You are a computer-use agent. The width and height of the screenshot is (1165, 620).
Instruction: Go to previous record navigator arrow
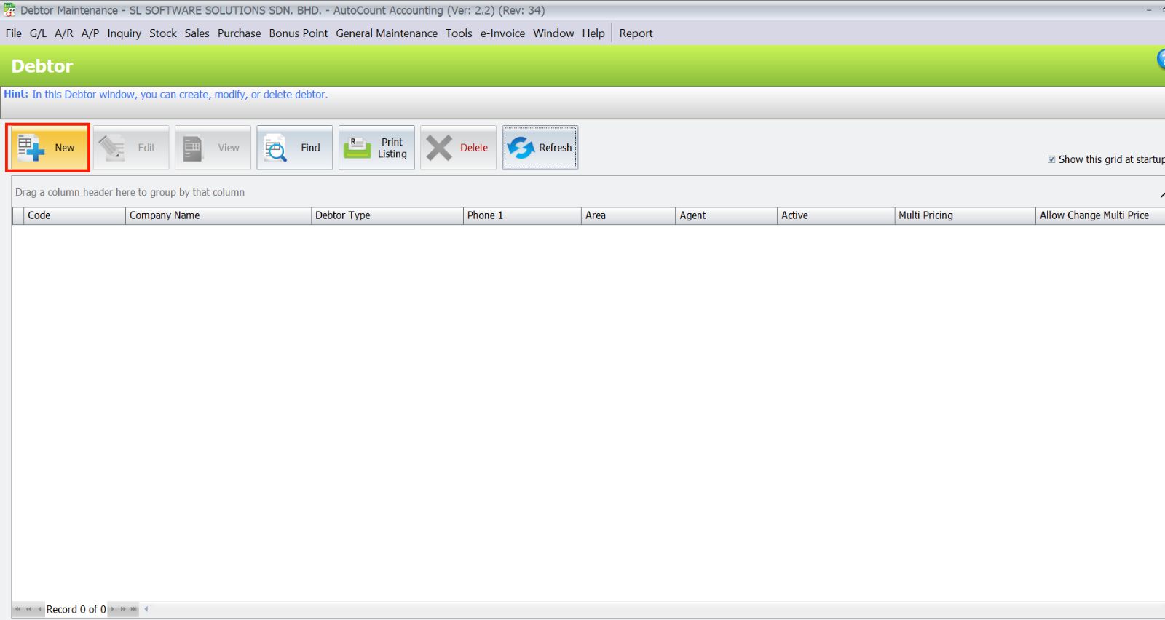(x=39, y=610)
